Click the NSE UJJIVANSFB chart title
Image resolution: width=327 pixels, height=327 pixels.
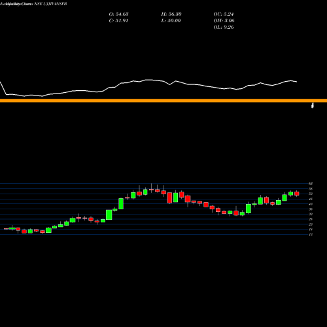(x=50, y=4)
